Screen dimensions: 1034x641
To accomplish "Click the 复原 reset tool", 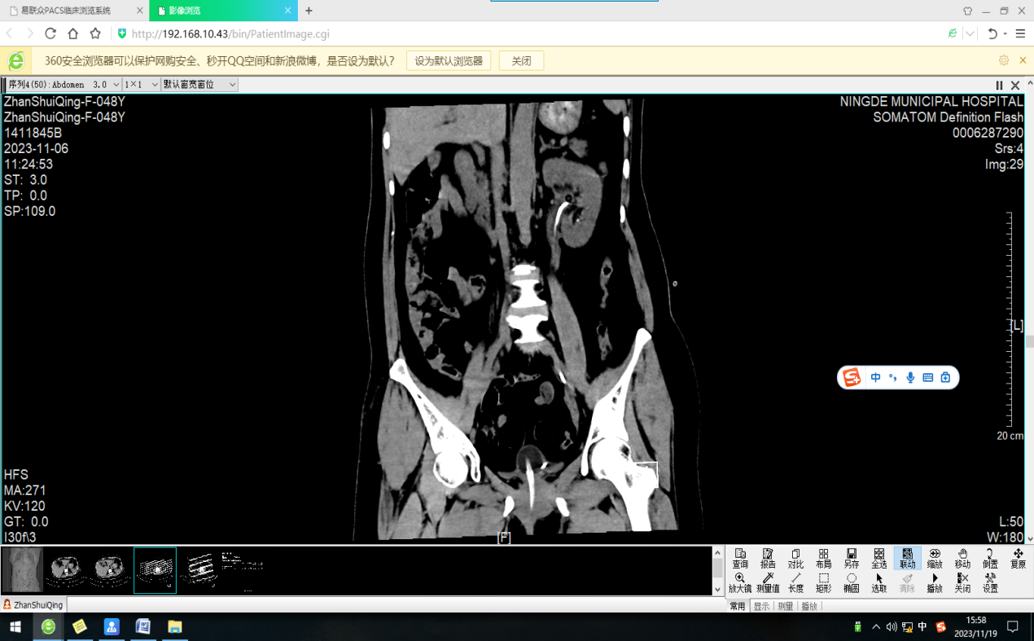I will (x=1018, y=558).
